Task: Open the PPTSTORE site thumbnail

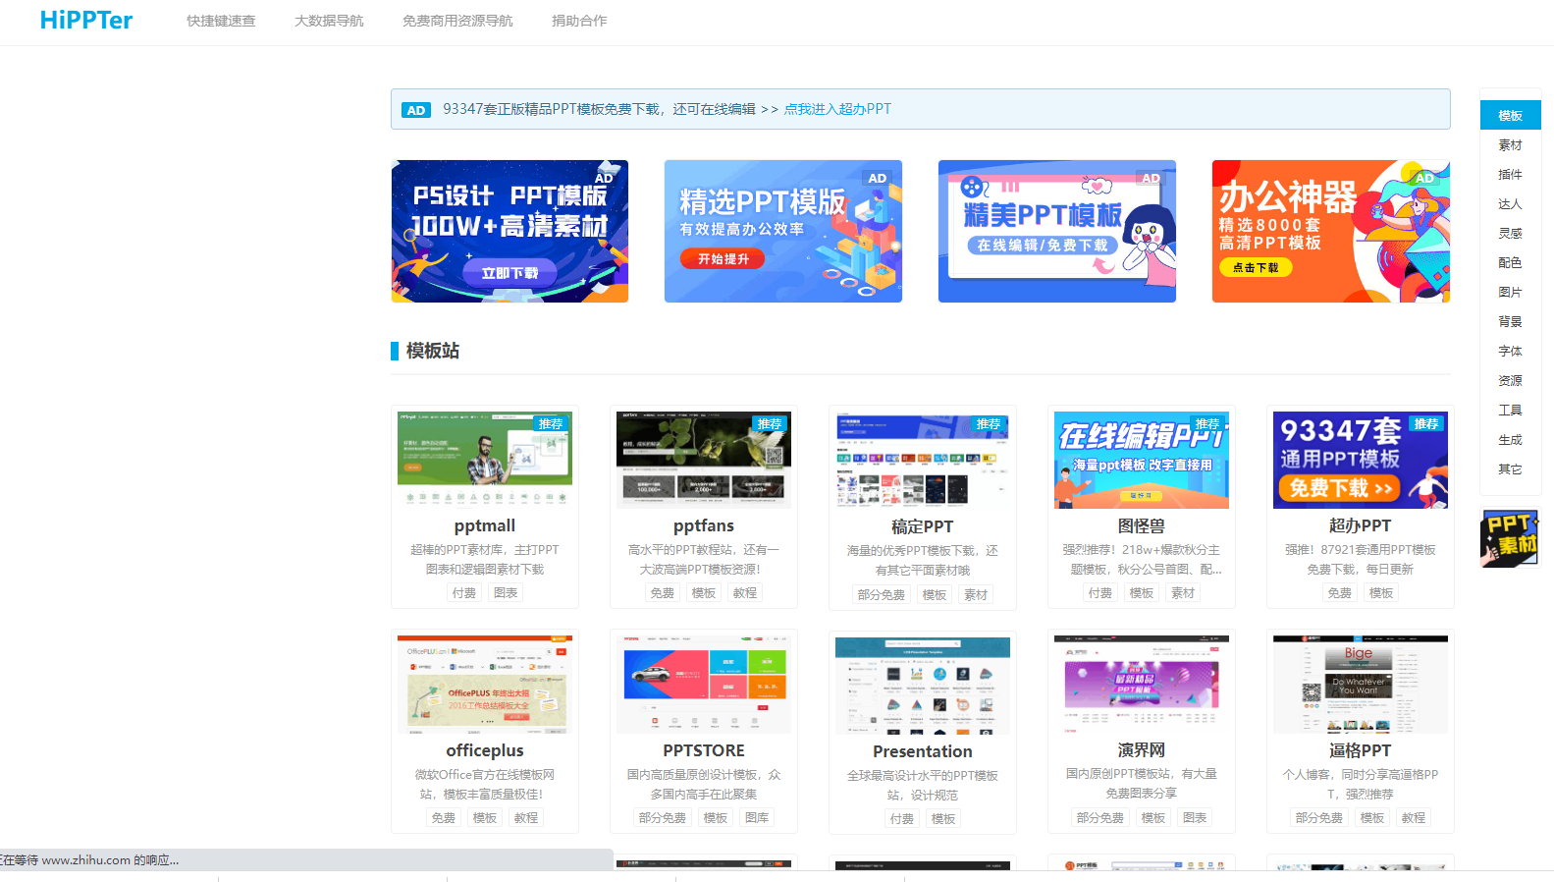Action: tap(704, 685)
